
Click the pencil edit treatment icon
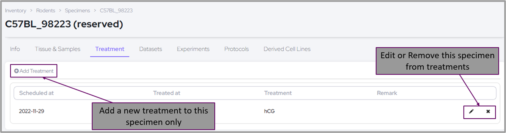[x=471, y=112]
